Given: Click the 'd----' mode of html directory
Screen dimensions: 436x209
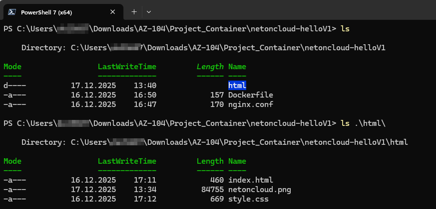Looking at the screenshot, I should click(x=14, y=85).
